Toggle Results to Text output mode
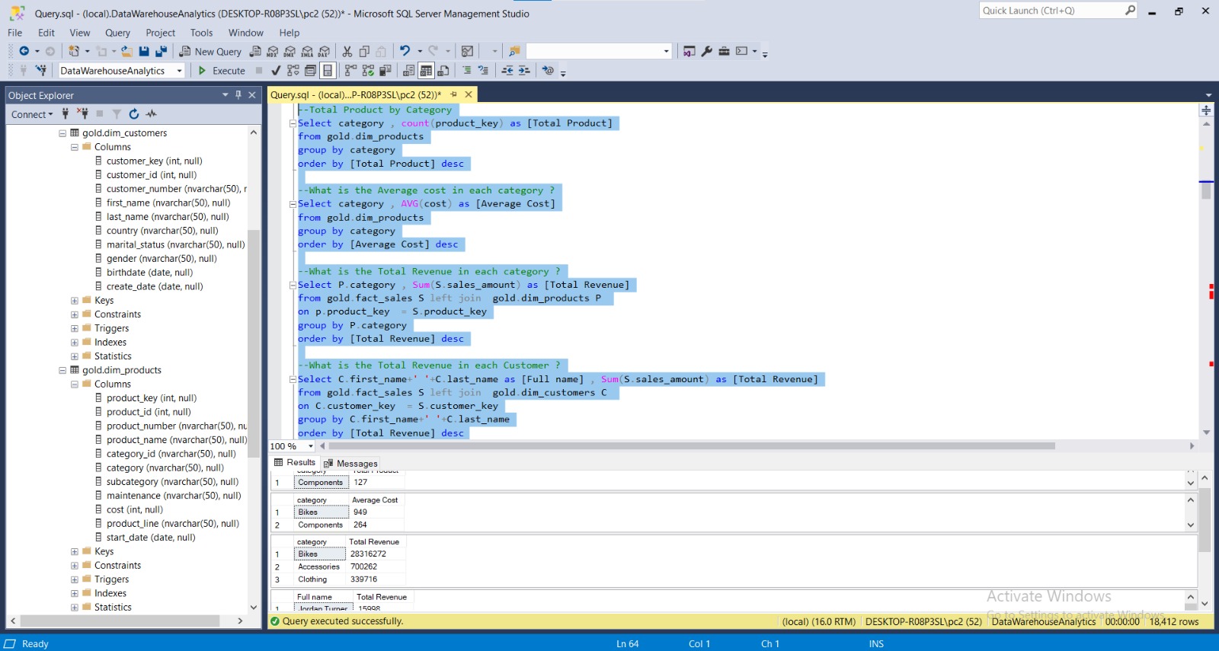The height and width of the screenshot is (651, 1219). tap(409, 71)
